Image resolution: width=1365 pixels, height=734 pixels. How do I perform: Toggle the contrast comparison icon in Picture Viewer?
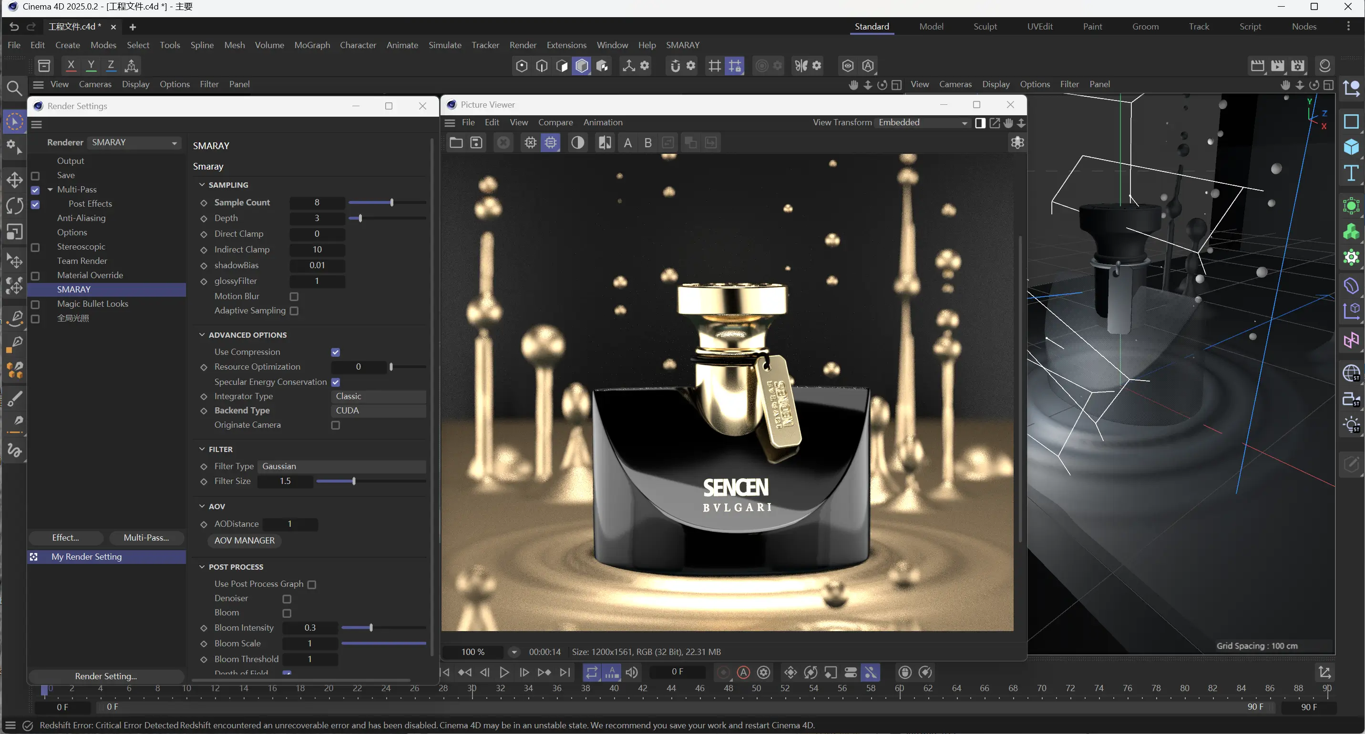point(577,142)
